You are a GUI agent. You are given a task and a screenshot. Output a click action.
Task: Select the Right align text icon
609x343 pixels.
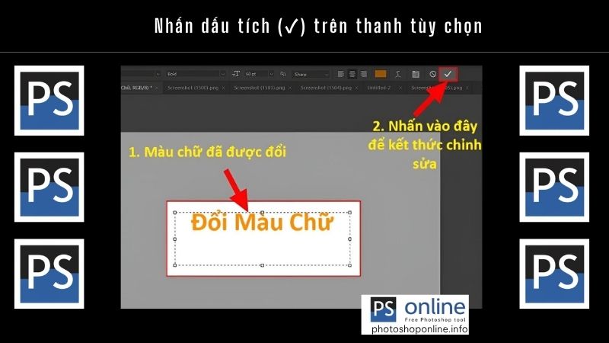(364, 74)
